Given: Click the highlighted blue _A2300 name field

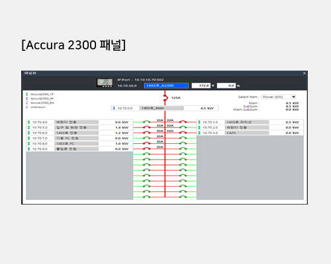Looking at the screenshot, I should pos(166,86).
